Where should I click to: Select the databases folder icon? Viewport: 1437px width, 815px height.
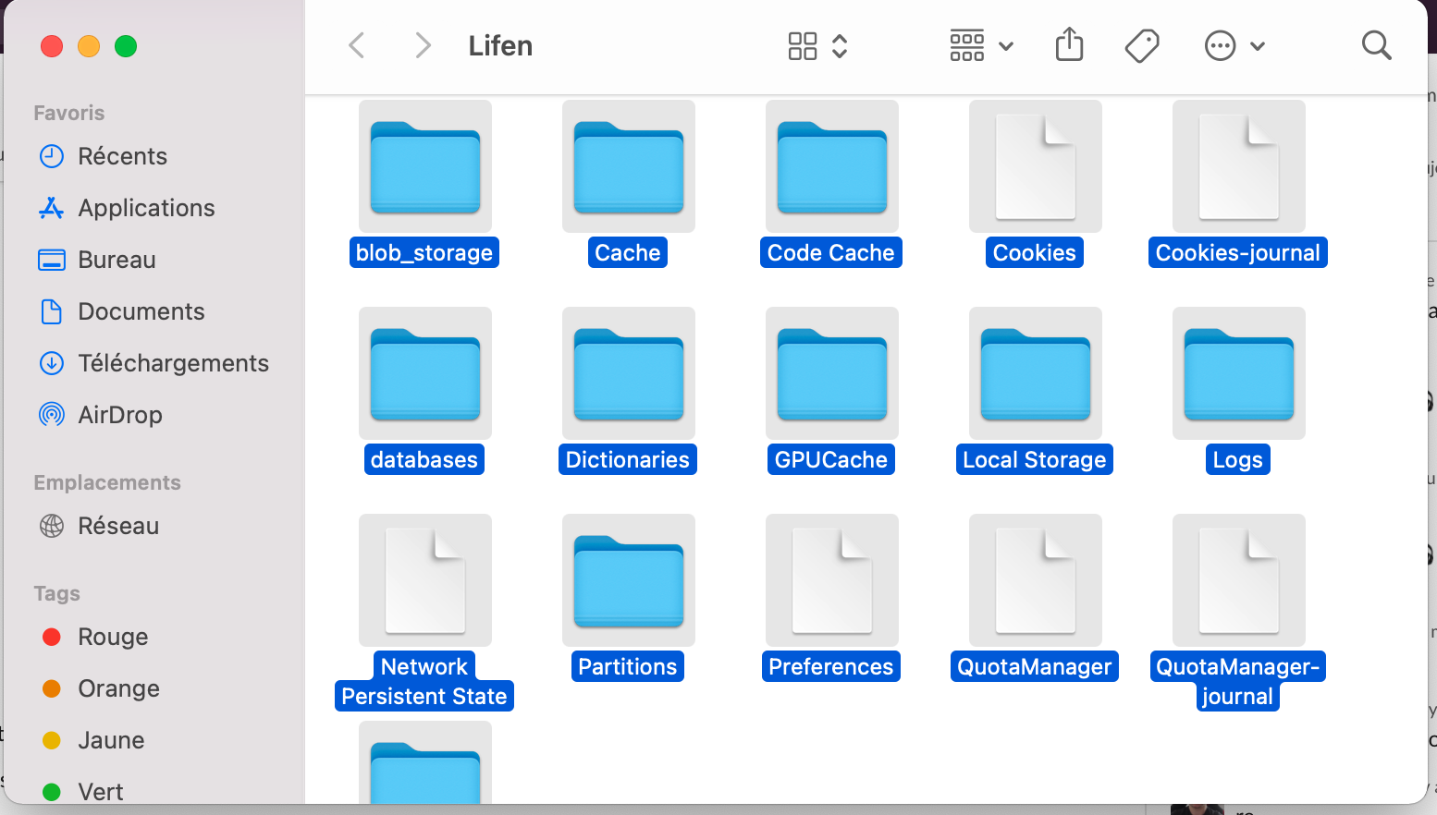pyautogui.click(x=425, y=374)
